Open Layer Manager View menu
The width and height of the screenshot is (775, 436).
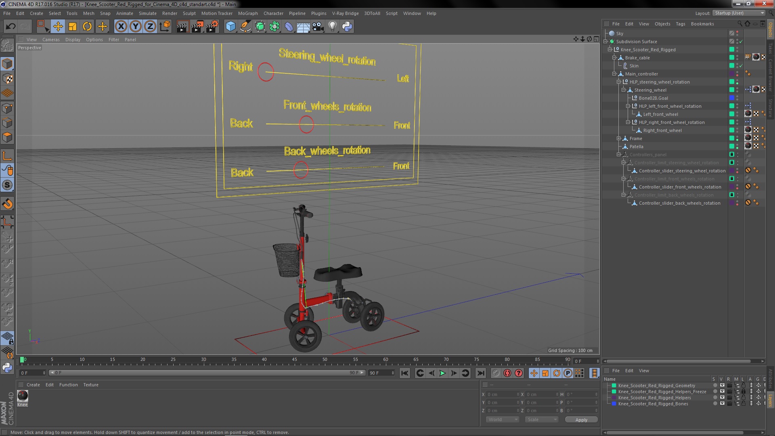click(x=644, y=371)
